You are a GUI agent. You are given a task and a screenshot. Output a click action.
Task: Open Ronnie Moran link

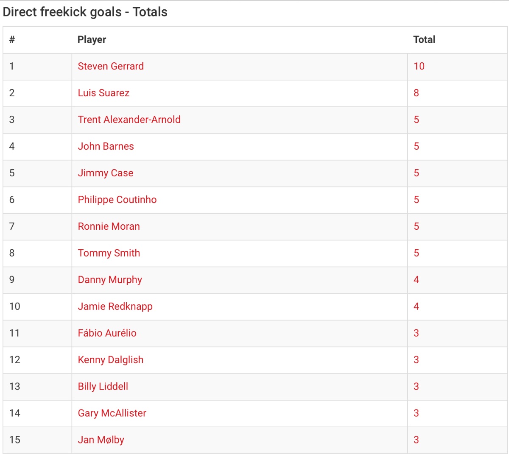point(109,226)
